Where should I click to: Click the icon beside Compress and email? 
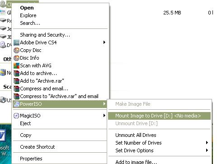(16, 89)
